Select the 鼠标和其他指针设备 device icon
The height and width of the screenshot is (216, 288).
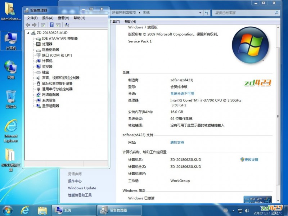click(39, 84)
